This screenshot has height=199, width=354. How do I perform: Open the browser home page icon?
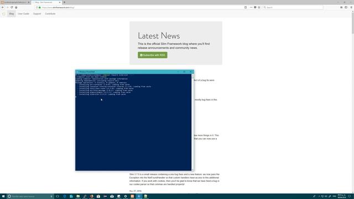coord(16,7)
